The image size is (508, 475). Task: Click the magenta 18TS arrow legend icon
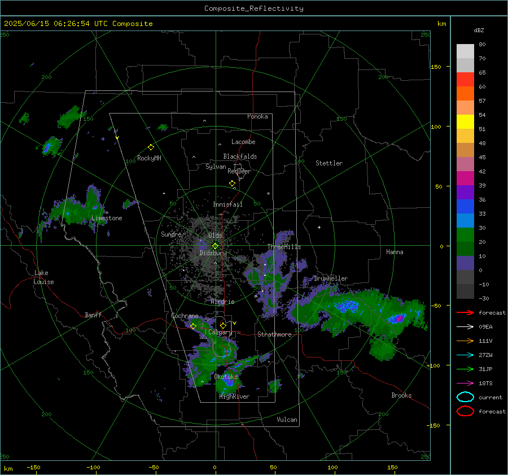pos(465,384)
